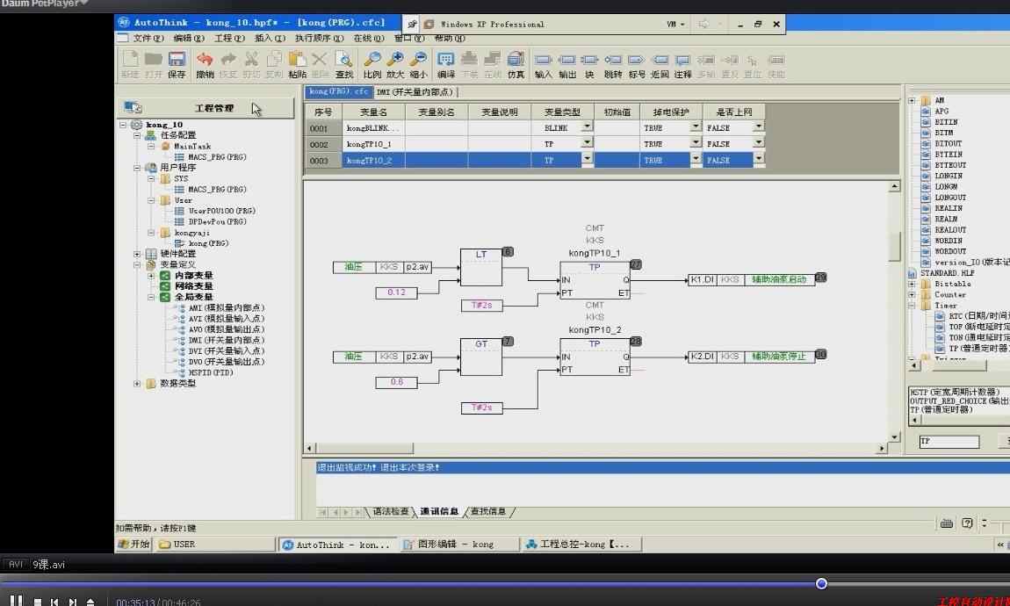1010x606 pixels.
Task: Click the PotPlayer playback progress handle
Action: click(x=821, y=583)
